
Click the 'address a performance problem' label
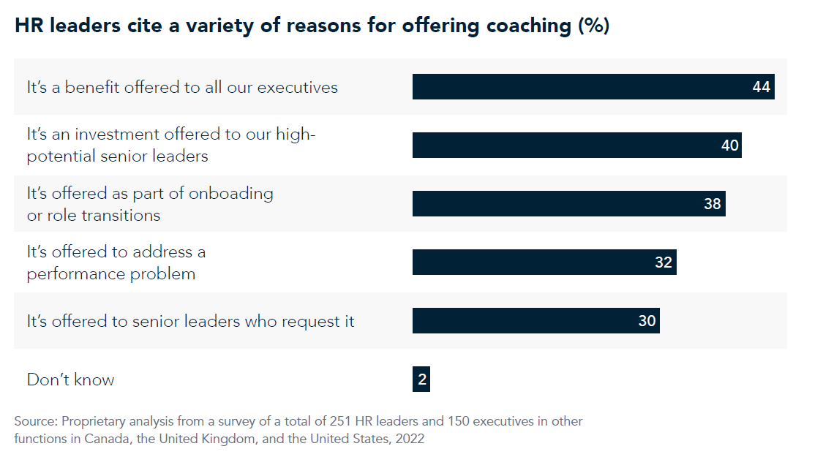pos(116,263)
